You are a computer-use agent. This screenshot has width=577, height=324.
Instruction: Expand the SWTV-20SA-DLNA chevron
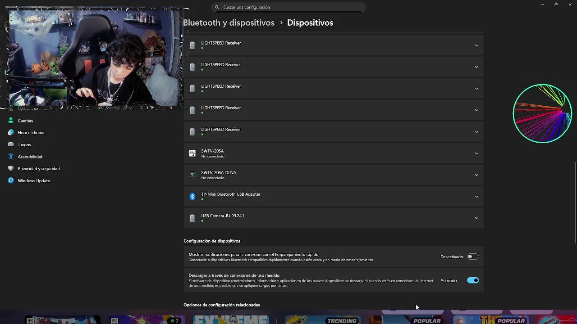coord(476,175)
